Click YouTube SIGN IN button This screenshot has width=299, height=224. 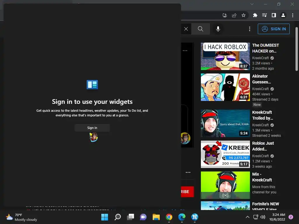[274, 29]
